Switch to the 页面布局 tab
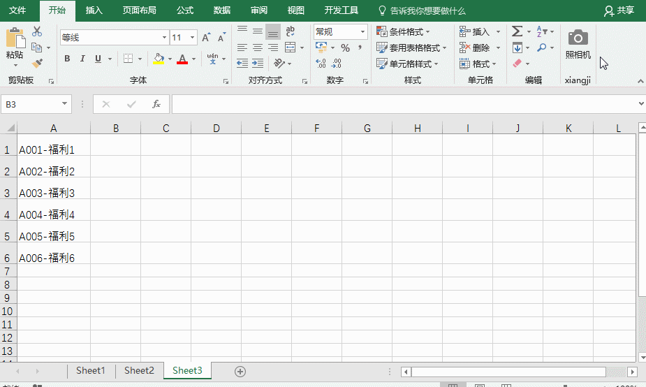Image resolution: width=646 pixels, height=387 pixels. 139,10
